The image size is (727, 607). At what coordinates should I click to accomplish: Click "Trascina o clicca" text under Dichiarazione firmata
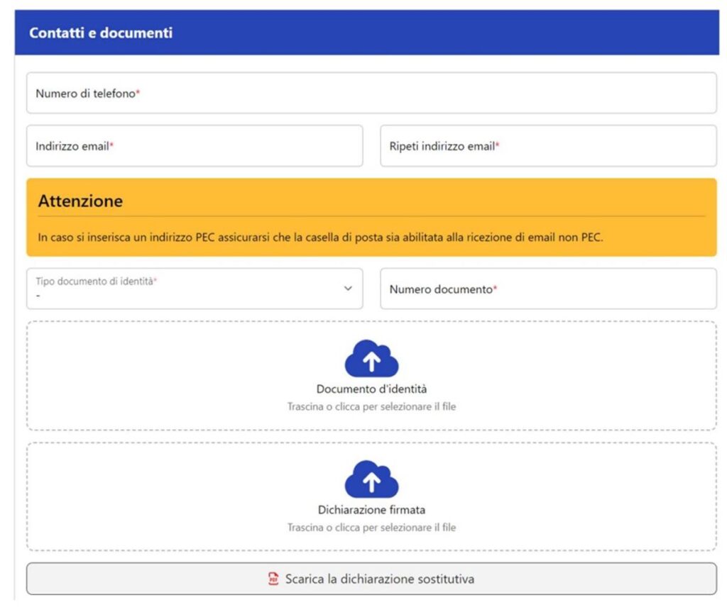tap(371, 528)
